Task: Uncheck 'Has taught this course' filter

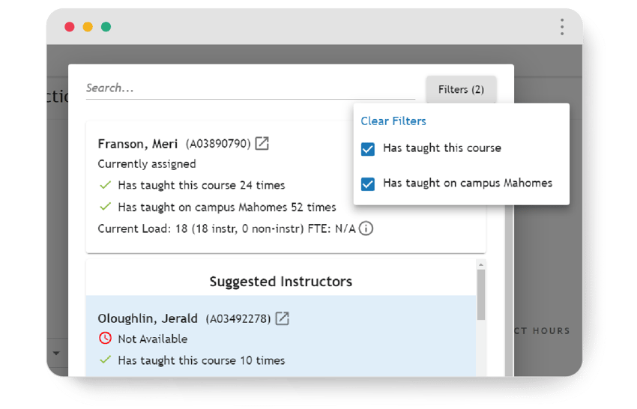Action: click(x=368, y=149)
